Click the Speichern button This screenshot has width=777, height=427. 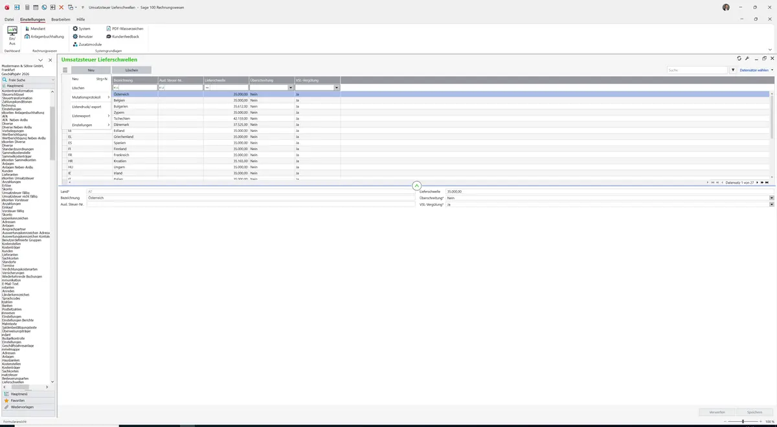click(x=755, y=411)
